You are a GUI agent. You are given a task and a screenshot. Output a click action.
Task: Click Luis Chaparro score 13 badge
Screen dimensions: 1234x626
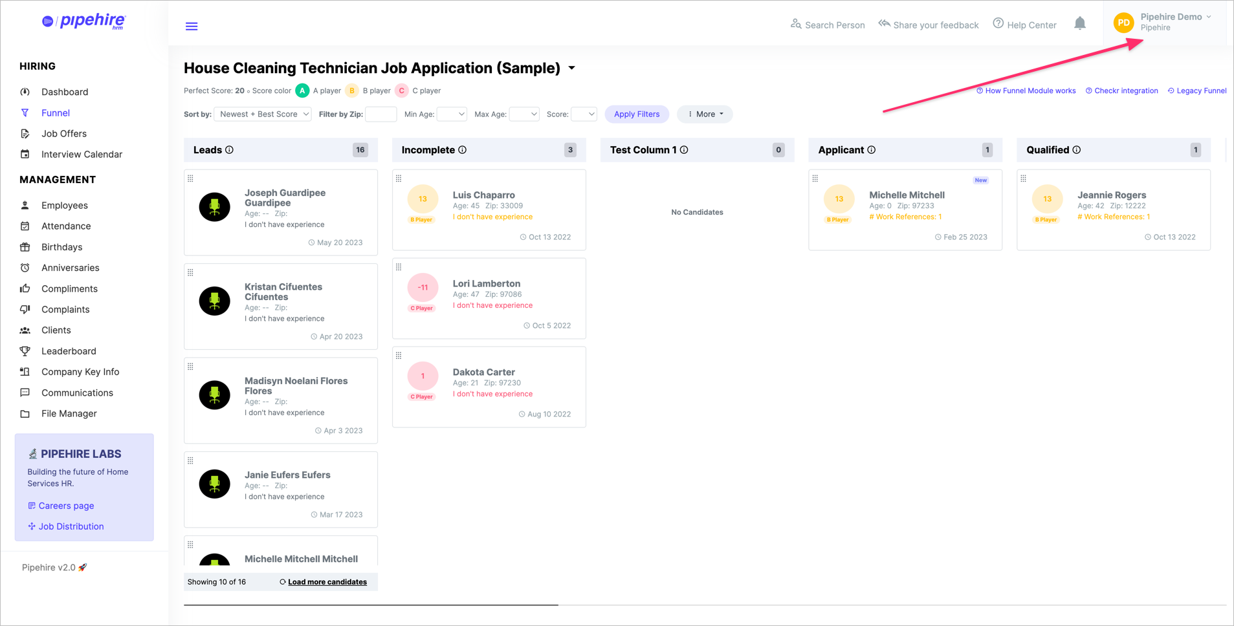point(423,199)
